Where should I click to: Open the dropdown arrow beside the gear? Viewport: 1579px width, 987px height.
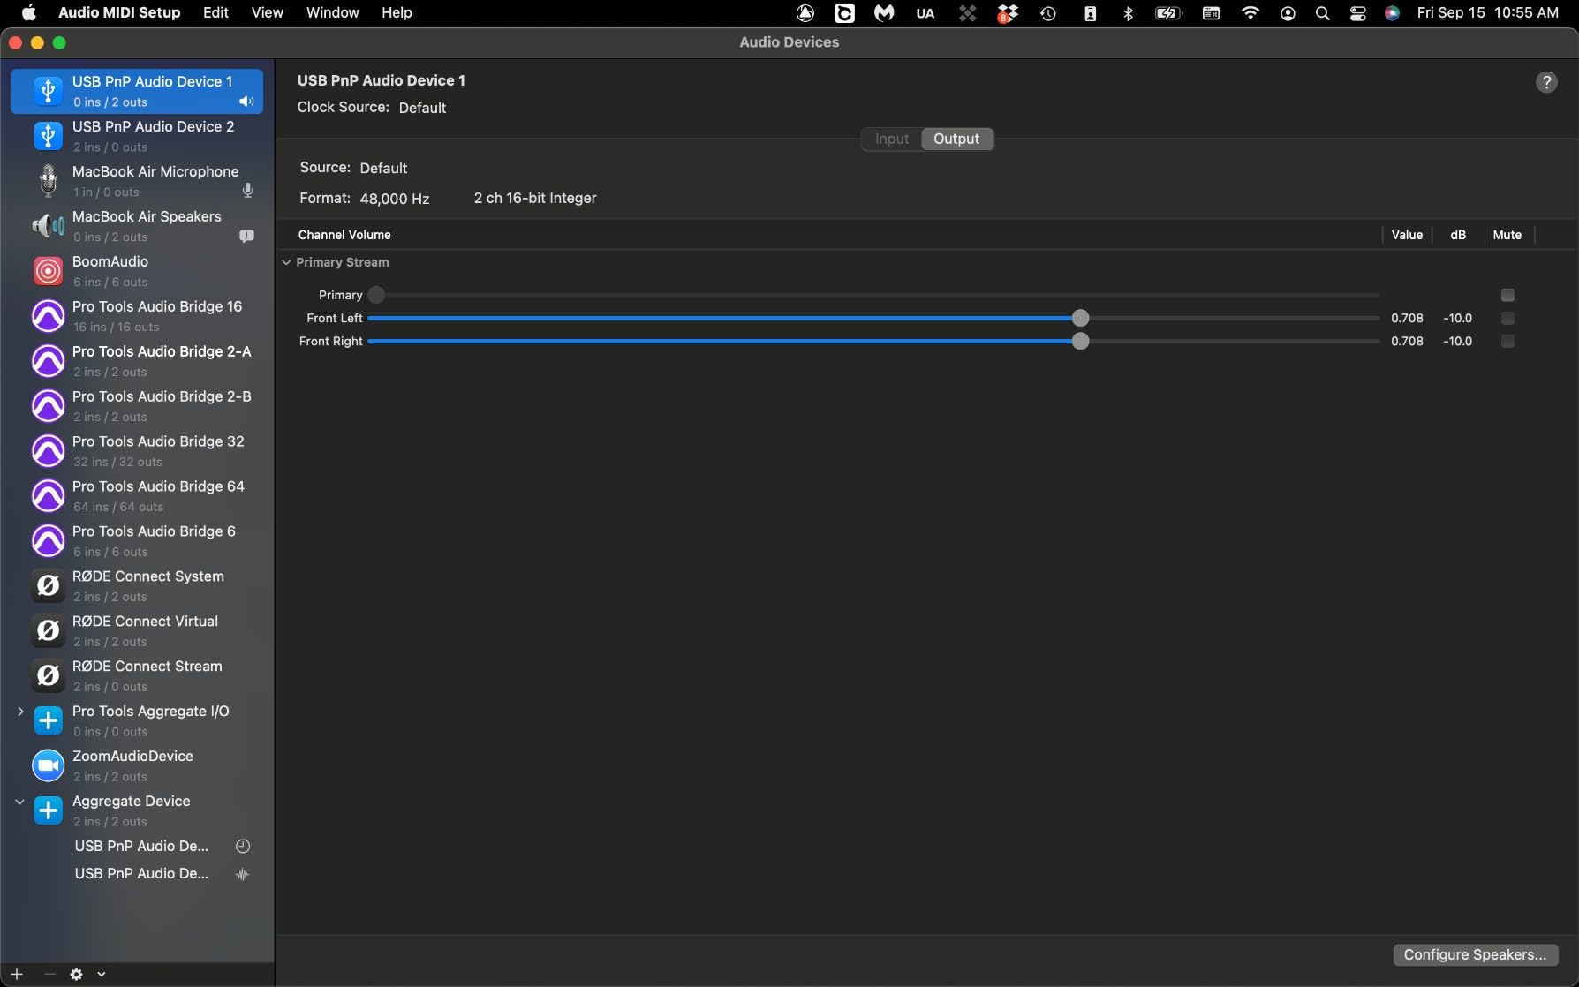pyautogui.click(x=102, y=974)
